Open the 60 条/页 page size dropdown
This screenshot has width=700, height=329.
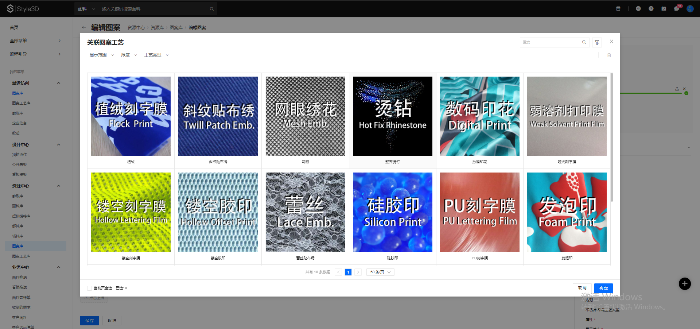tap(380, 272)
